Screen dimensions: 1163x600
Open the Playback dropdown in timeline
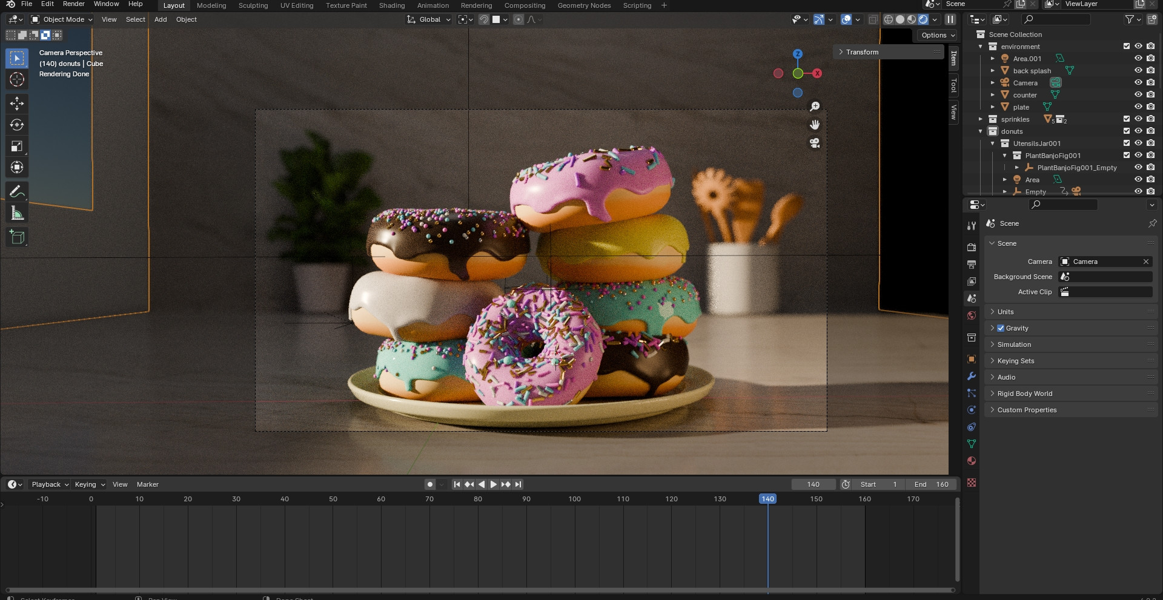coord(50,484)
